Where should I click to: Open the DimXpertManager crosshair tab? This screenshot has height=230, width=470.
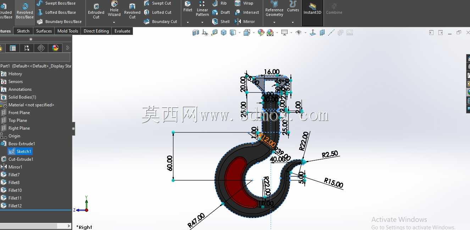pyautogui.click(x=41, y=48)
